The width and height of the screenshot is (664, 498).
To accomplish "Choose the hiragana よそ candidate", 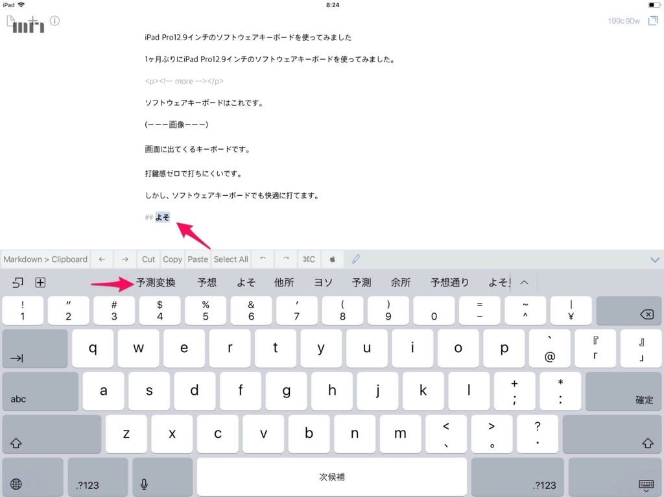I will (246, 283).
